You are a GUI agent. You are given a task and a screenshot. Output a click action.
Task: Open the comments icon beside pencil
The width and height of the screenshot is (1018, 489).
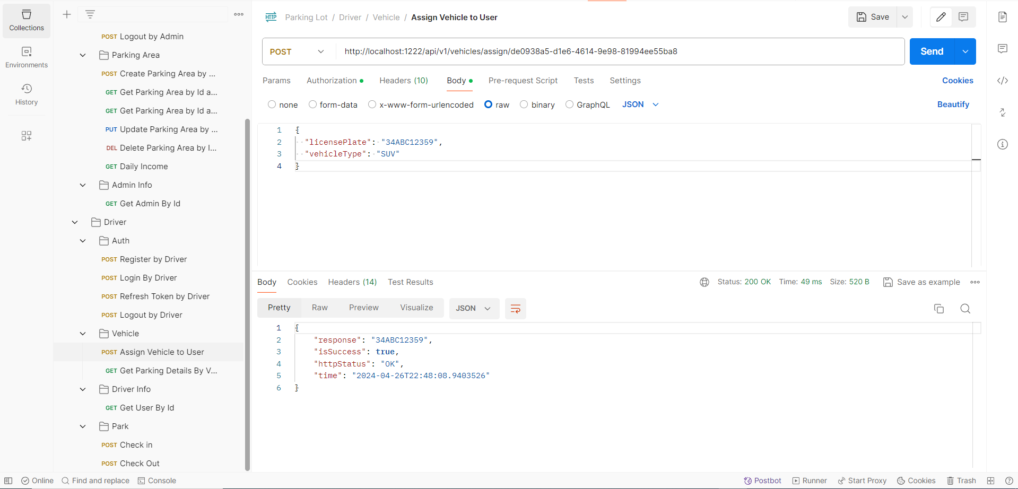tap(963, 17)
